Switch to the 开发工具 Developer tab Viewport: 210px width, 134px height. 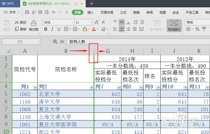[x=192, y=12]
